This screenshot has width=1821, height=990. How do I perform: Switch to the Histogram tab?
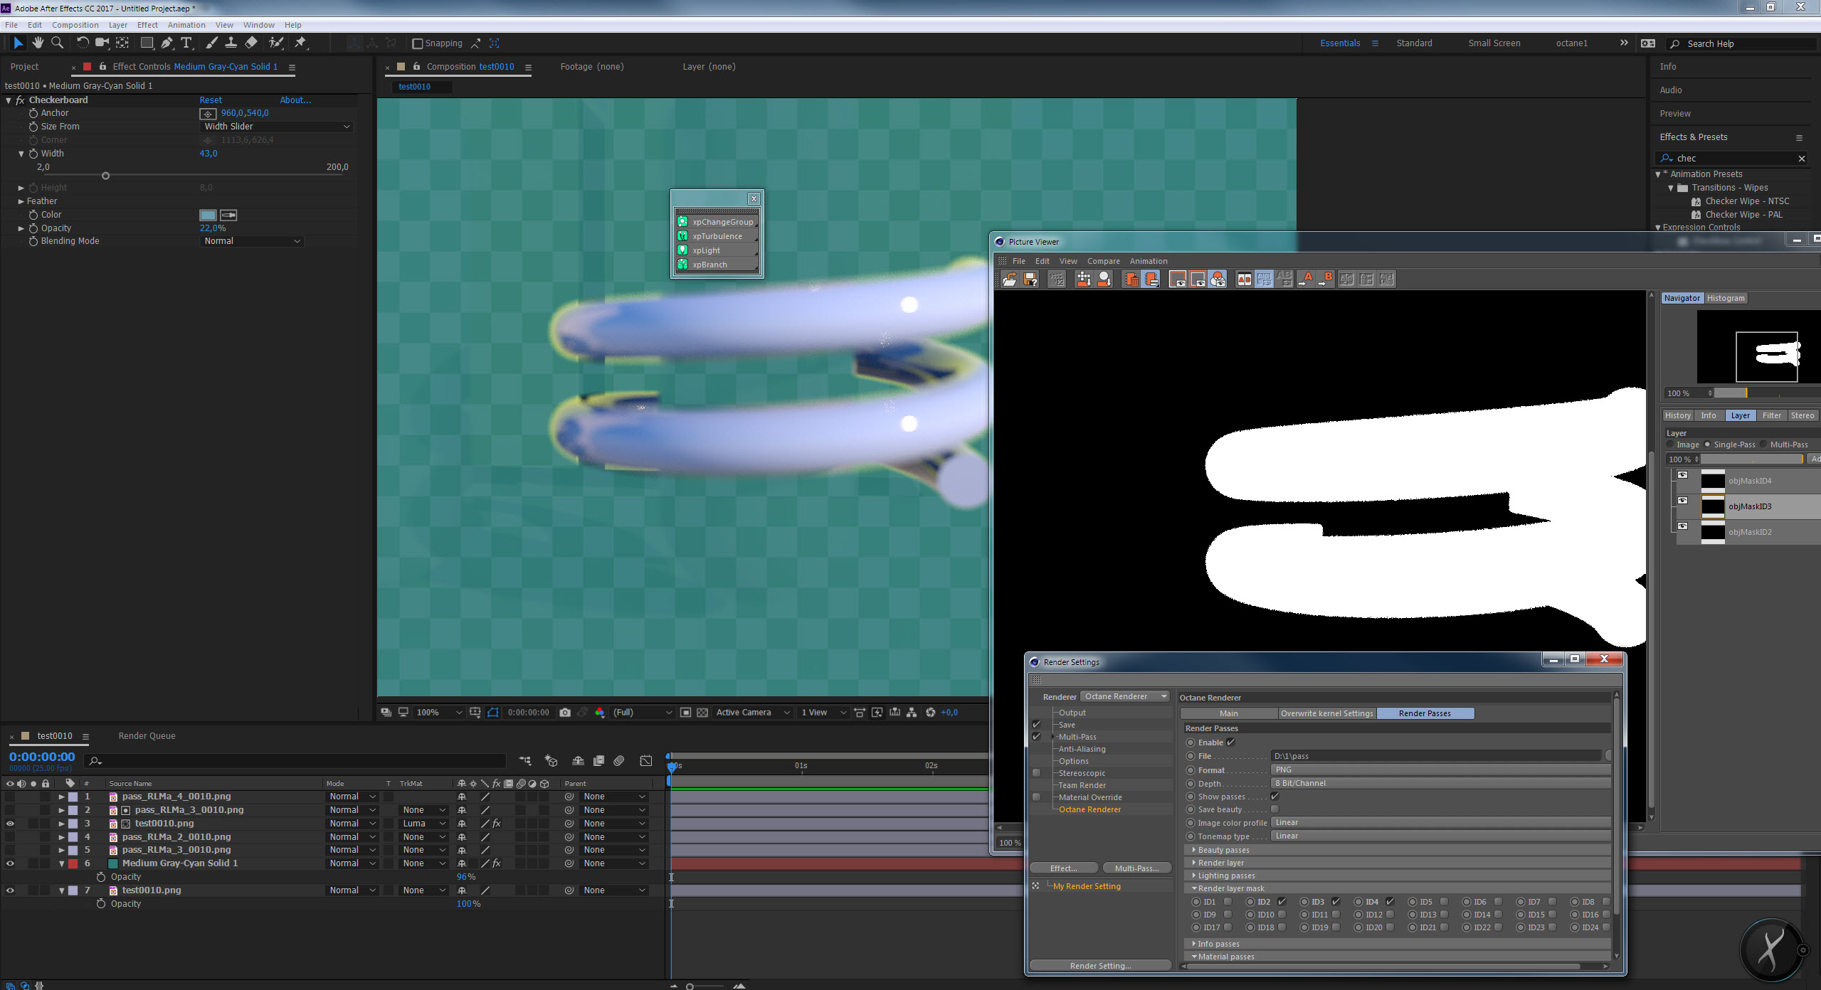pos(1725,298)
